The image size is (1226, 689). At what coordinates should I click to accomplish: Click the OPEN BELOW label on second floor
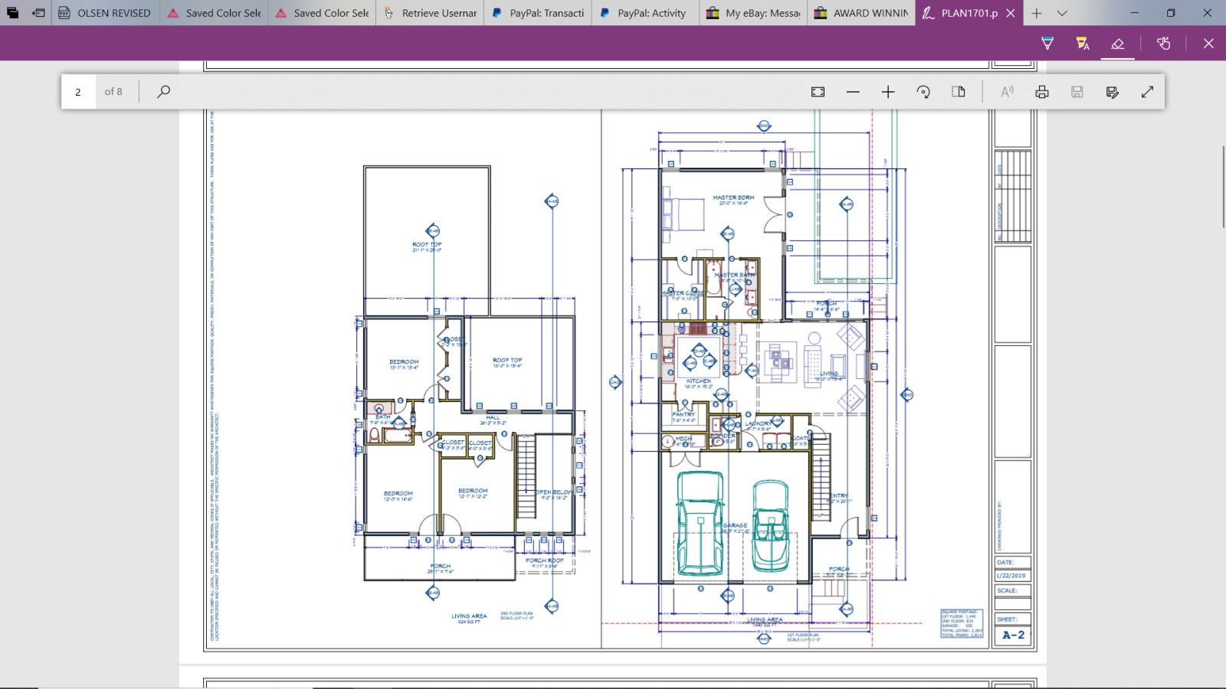click(x=553, y=492)
